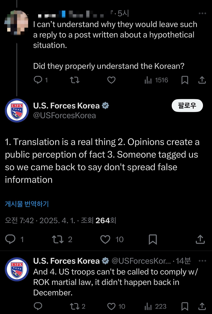Viewport: 212px width, 314px height.
Task: Open the more options menu on the top tweet
Action: (202, 13)
